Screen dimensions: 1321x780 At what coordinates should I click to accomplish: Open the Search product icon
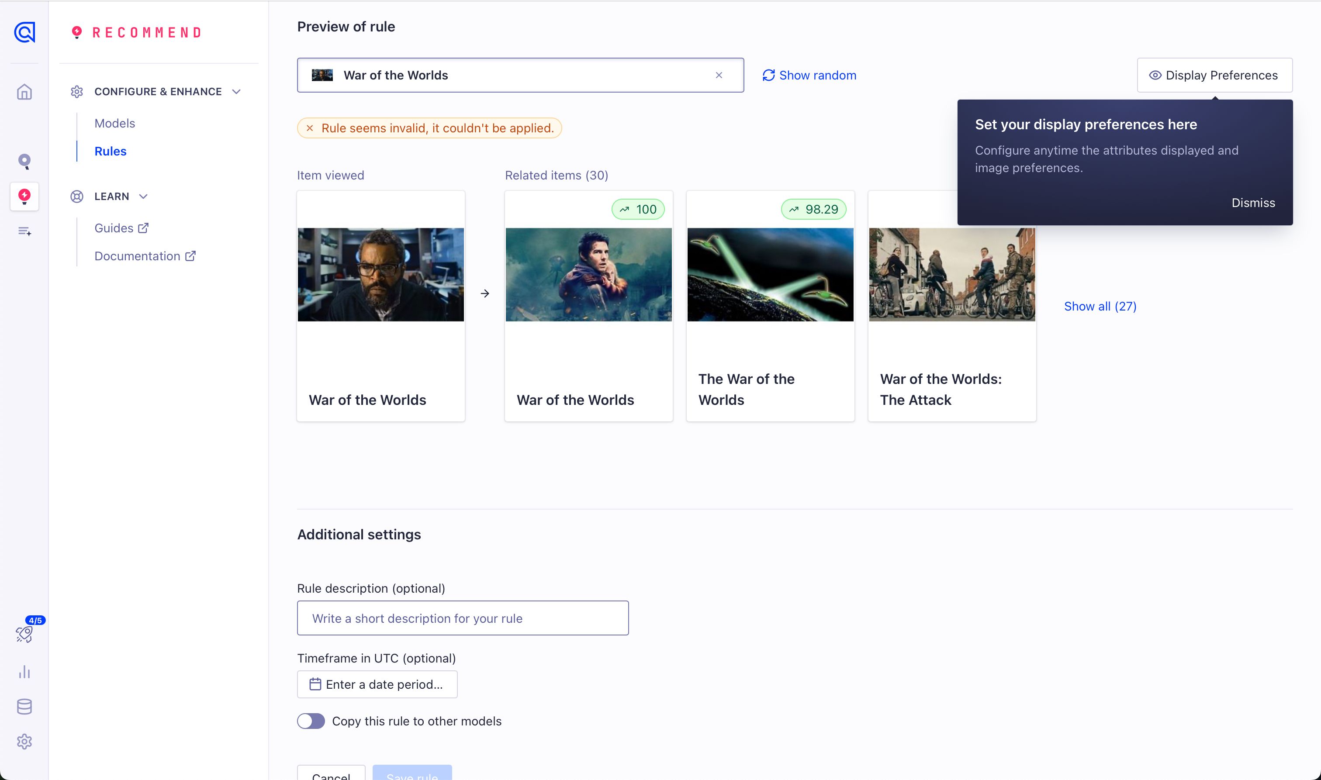(x=24, y=161)
